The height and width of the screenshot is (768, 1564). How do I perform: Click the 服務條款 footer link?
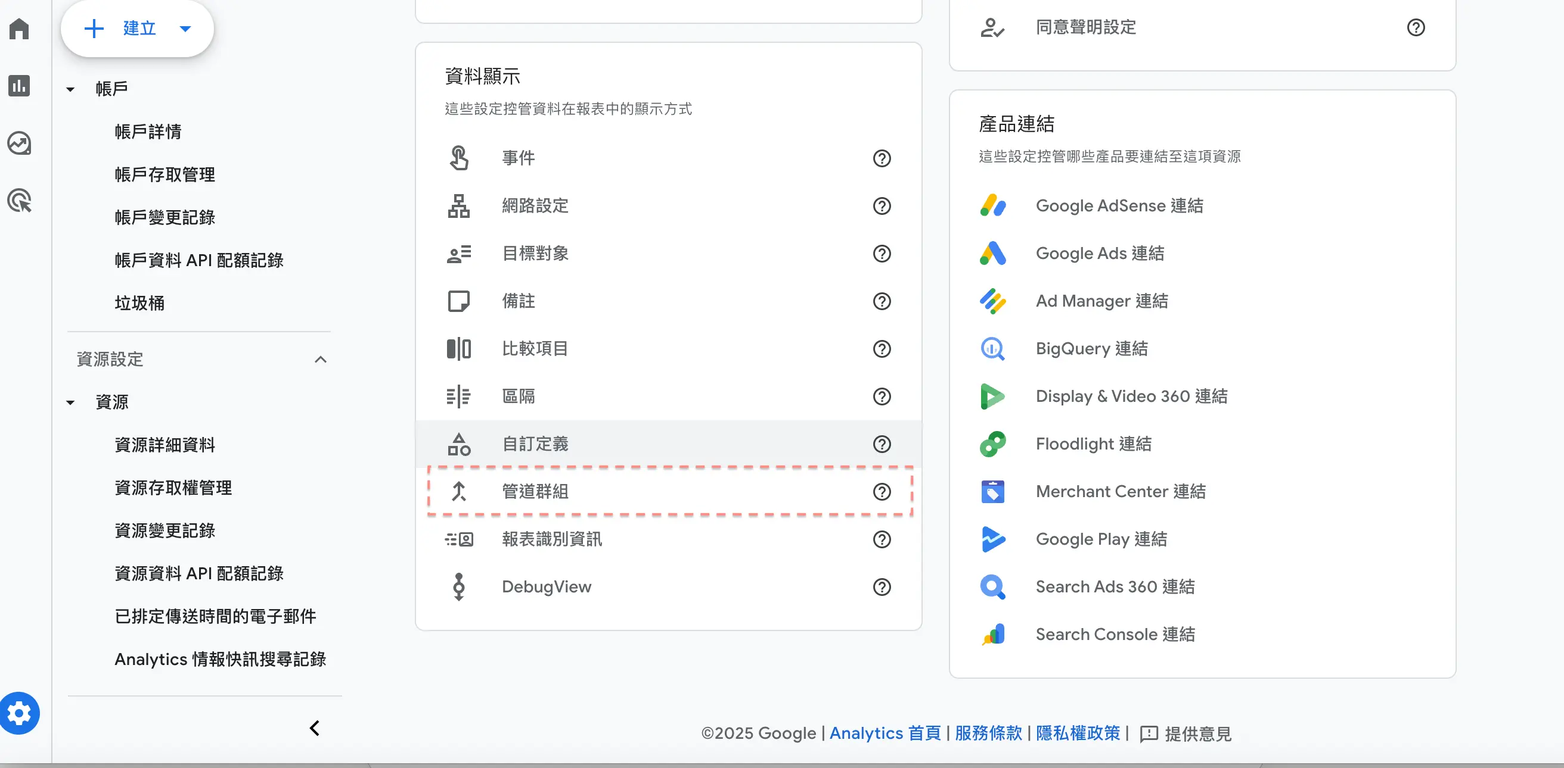[988, 733]
